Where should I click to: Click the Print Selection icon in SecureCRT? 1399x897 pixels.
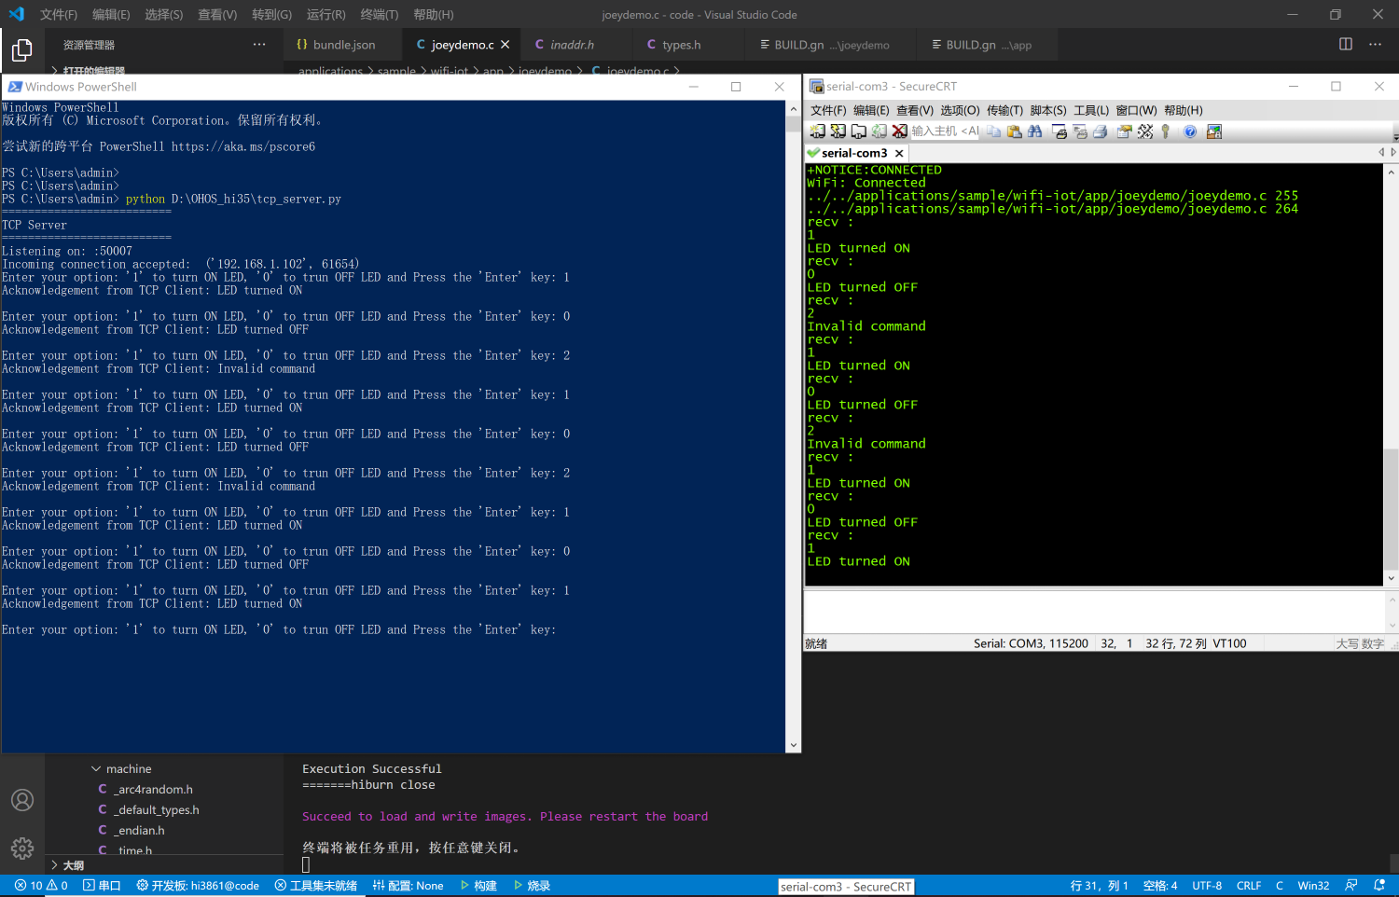click(1080, 131)
